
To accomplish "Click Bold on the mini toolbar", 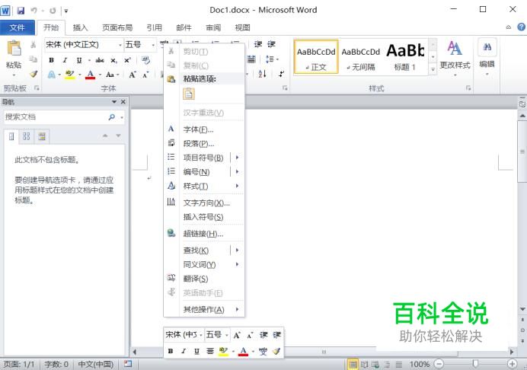I will (171, 351).
